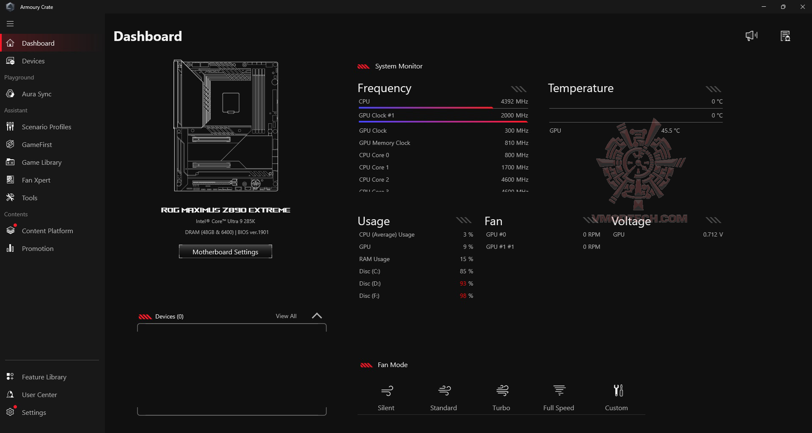The height and width of the screenshot is (433, 812).
Task: Collapse the Devices panel chevron
Action: (317, 316)
